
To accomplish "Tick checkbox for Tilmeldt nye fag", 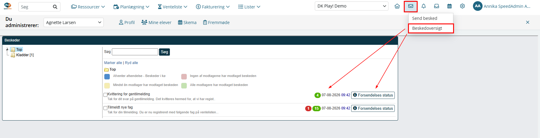I will [x=106, y=108].
